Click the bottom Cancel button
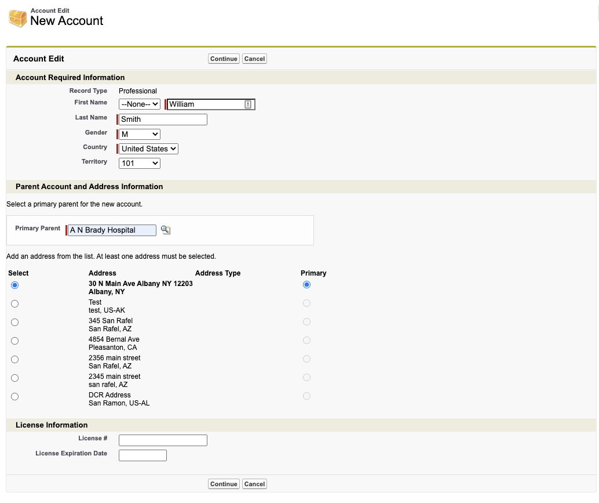 254,484
